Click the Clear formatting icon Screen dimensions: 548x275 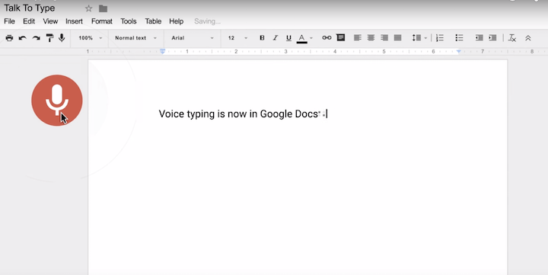tap(512, 38)
